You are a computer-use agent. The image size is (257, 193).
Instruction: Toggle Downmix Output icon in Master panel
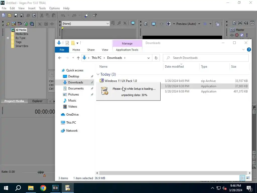point(240,23)
